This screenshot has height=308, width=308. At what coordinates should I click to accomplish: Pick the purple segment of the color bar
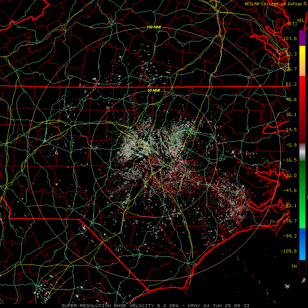pos(302,38)
